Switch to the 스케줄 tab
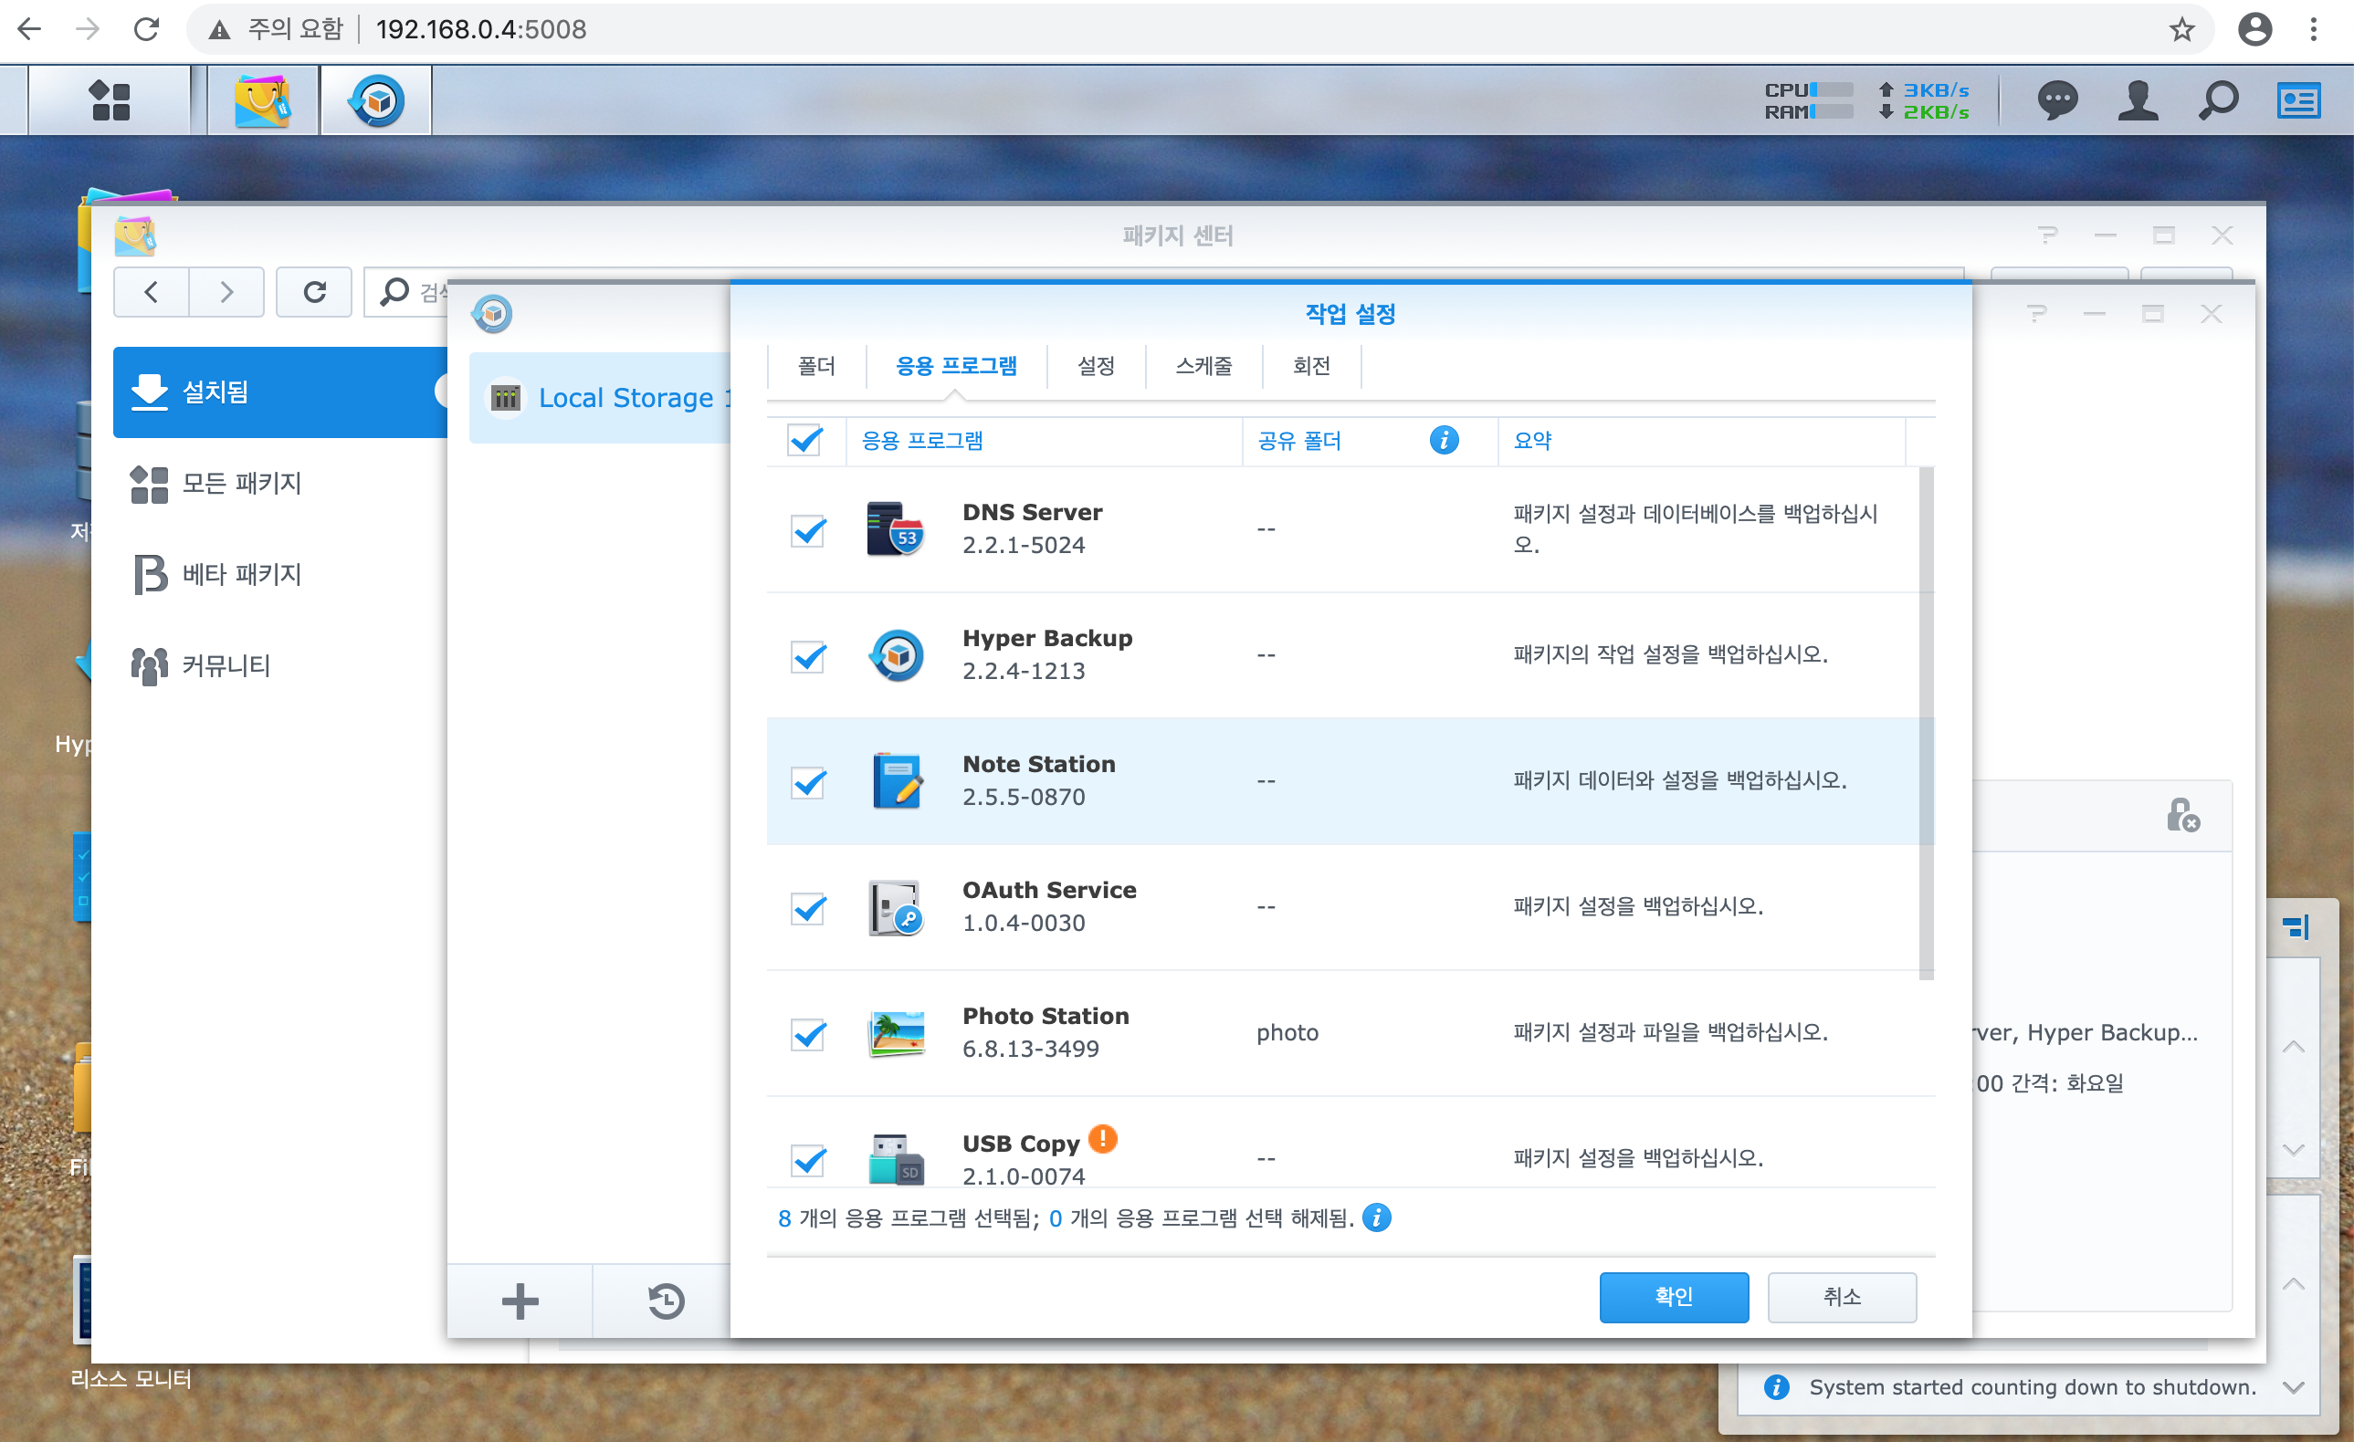2354x1442 pixels. tap(1203, 366)
